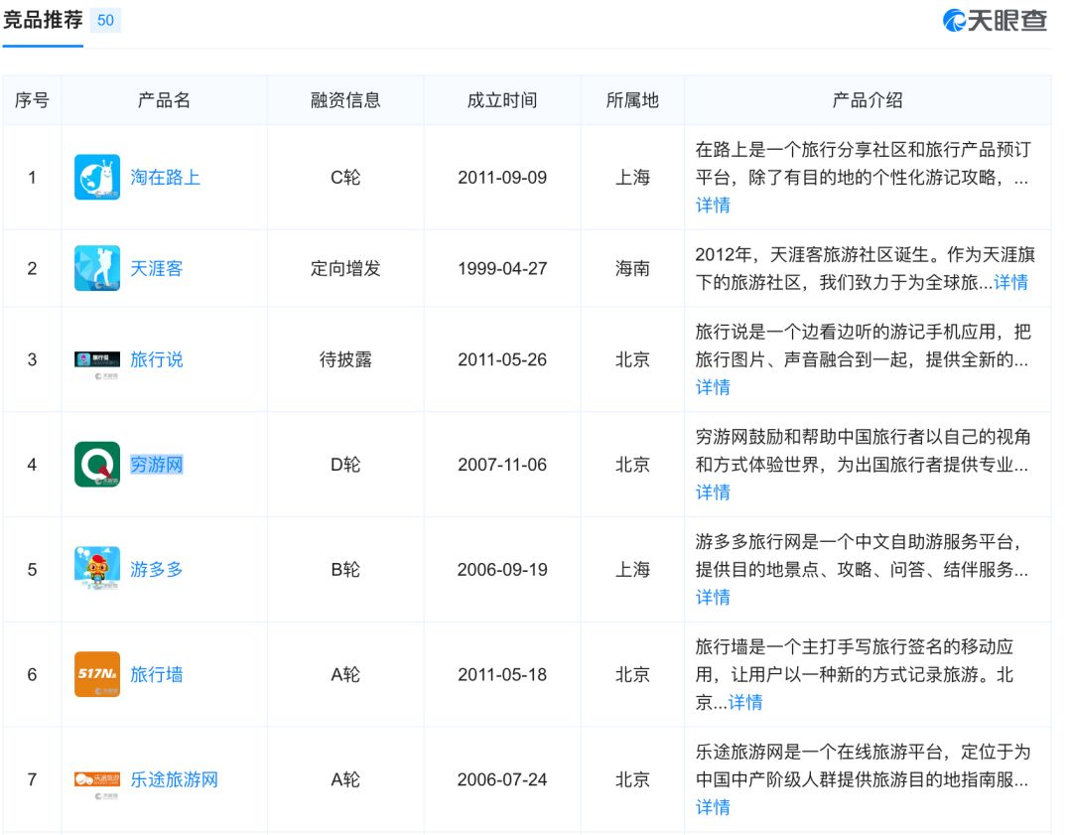Open 详情 for 乐途旅游网
1072x835 pixels.
[x=713, y=807]
